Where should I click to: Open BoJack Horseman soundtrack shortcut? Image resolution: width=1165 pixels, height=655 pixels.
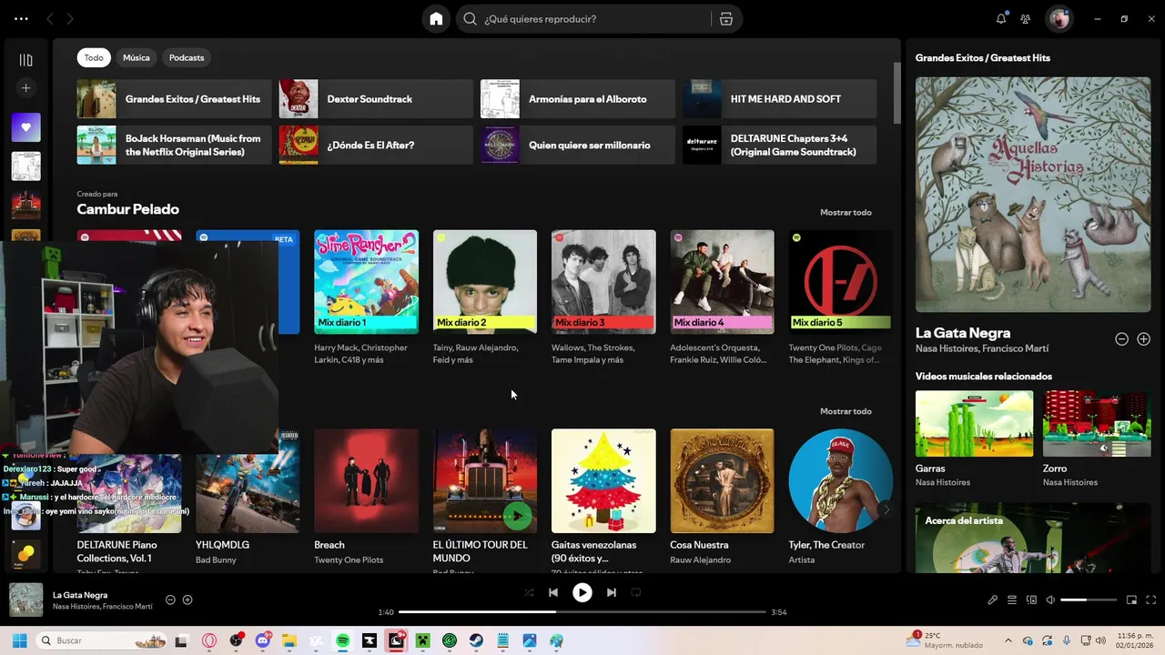click(x=174, y=145)
